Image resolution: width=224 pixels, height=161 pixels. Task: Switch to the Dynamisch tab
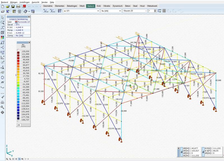(x=117, y=6)
